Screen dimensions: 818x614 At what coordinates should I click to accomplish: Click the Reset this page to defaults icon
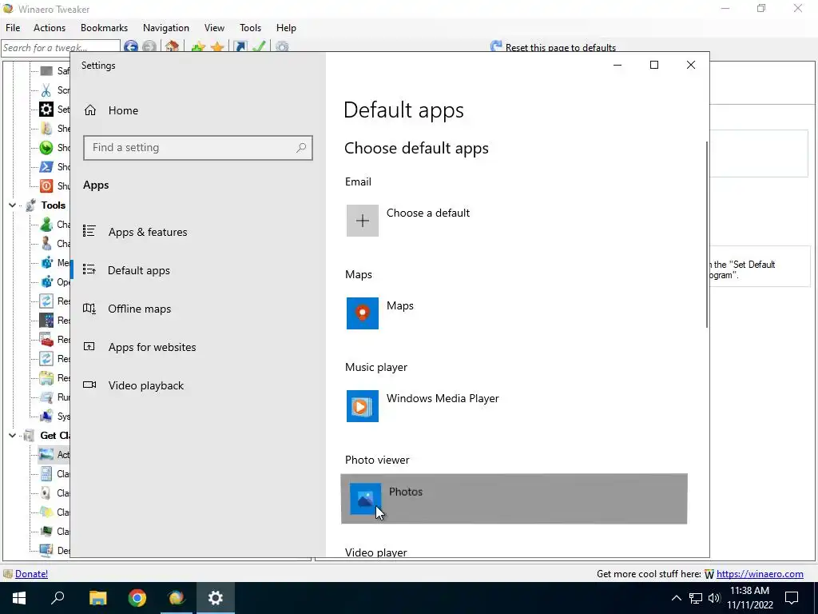click(495, 47)
